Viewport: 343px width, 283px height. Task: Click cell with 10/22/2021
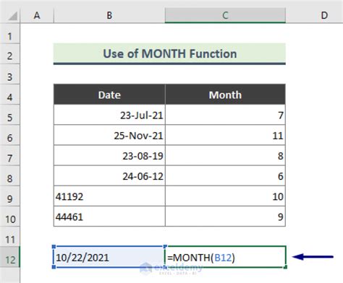click(109, 257)
